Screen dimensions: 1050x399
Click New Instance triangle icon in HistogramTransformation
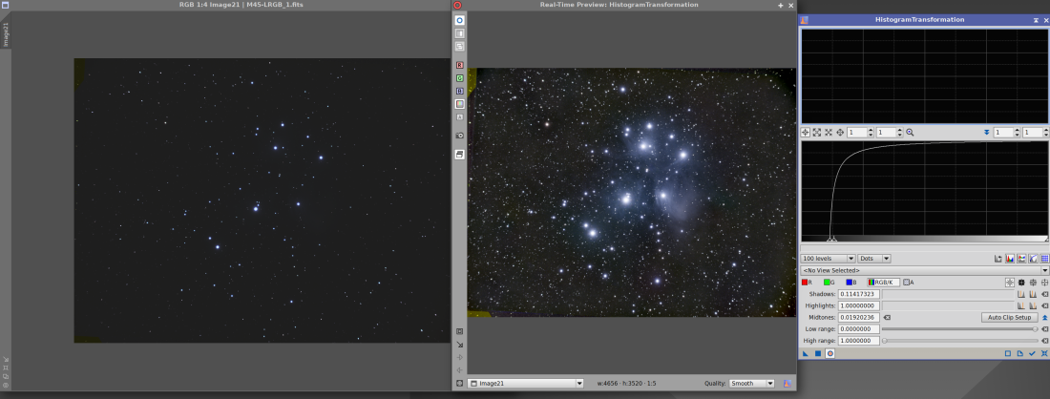[806, 353]
